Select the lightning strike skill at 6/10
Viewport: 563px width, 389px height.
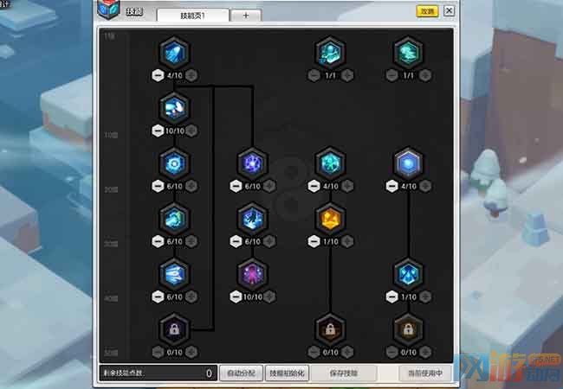252,220
